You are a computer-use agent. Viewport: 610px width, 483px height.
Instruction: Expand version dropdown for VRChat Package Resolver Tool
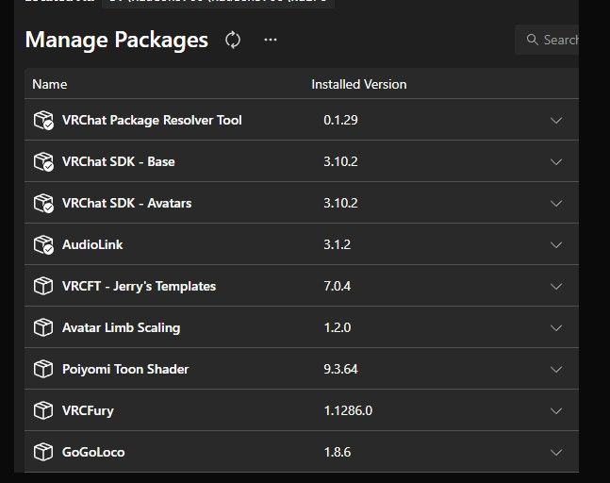(556, 120)
